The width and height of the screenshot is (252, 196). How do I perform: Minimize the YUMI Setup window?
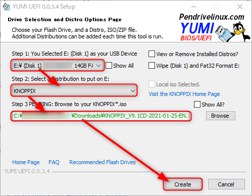194,7
